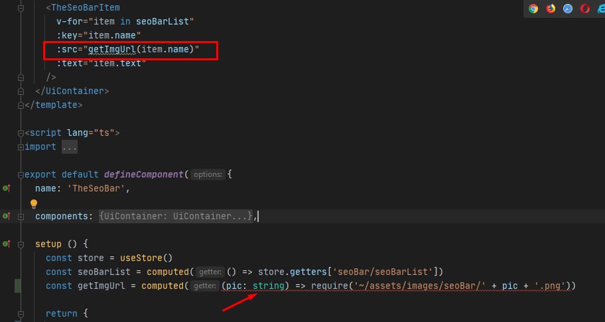Open preview in Safari browser icon
The image size is (605, 322).
point(568,9)
